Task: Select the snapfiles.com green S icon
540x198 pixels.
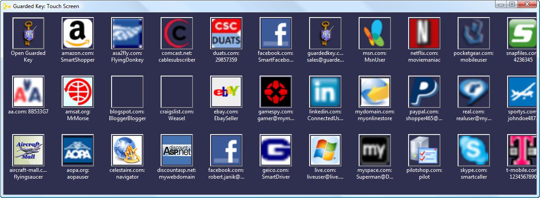Action: [522, 33]
